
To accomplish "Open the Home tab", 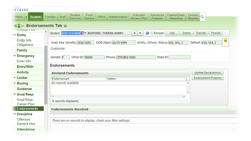I will (19, 17).
